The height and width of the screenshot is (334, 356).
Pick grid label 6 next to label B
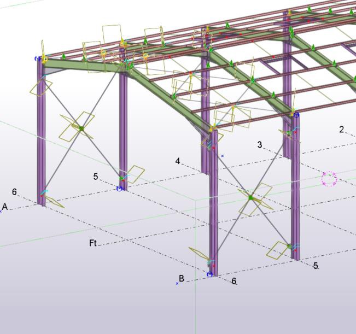point(234,281)
